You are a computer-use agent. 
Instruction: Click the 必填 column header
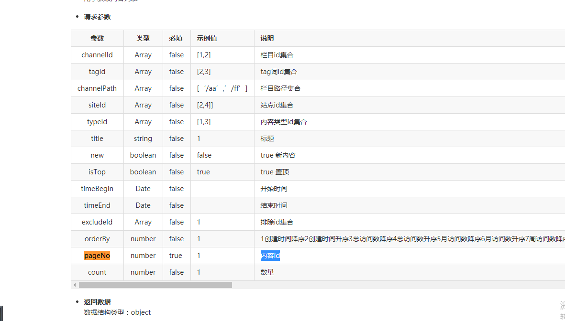coord(176,38)
